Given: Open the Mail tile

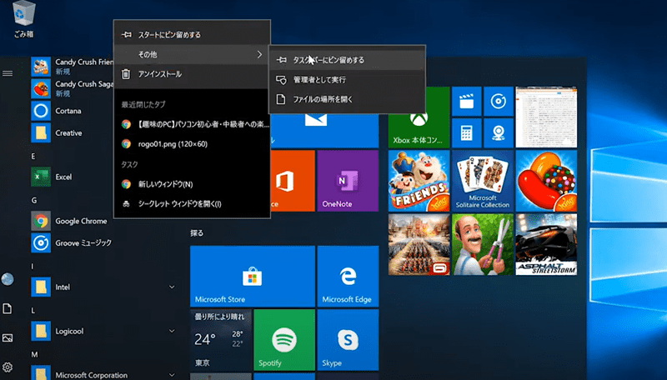Looking at the screenshot, I should [x=324, y=131].
